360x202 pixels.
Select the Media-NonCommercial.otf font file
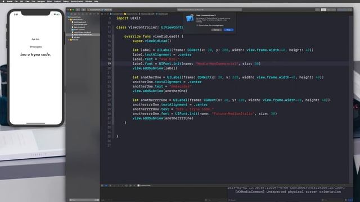click(x=83, y=35)
